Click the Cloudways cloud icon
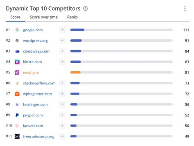Screen dimensions: 194x146 pyautogui.click(x=17, y=51)
